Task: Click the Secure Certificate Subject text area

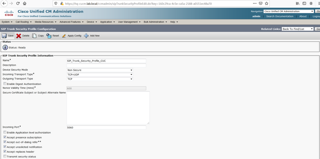Action: click(108, 108)
